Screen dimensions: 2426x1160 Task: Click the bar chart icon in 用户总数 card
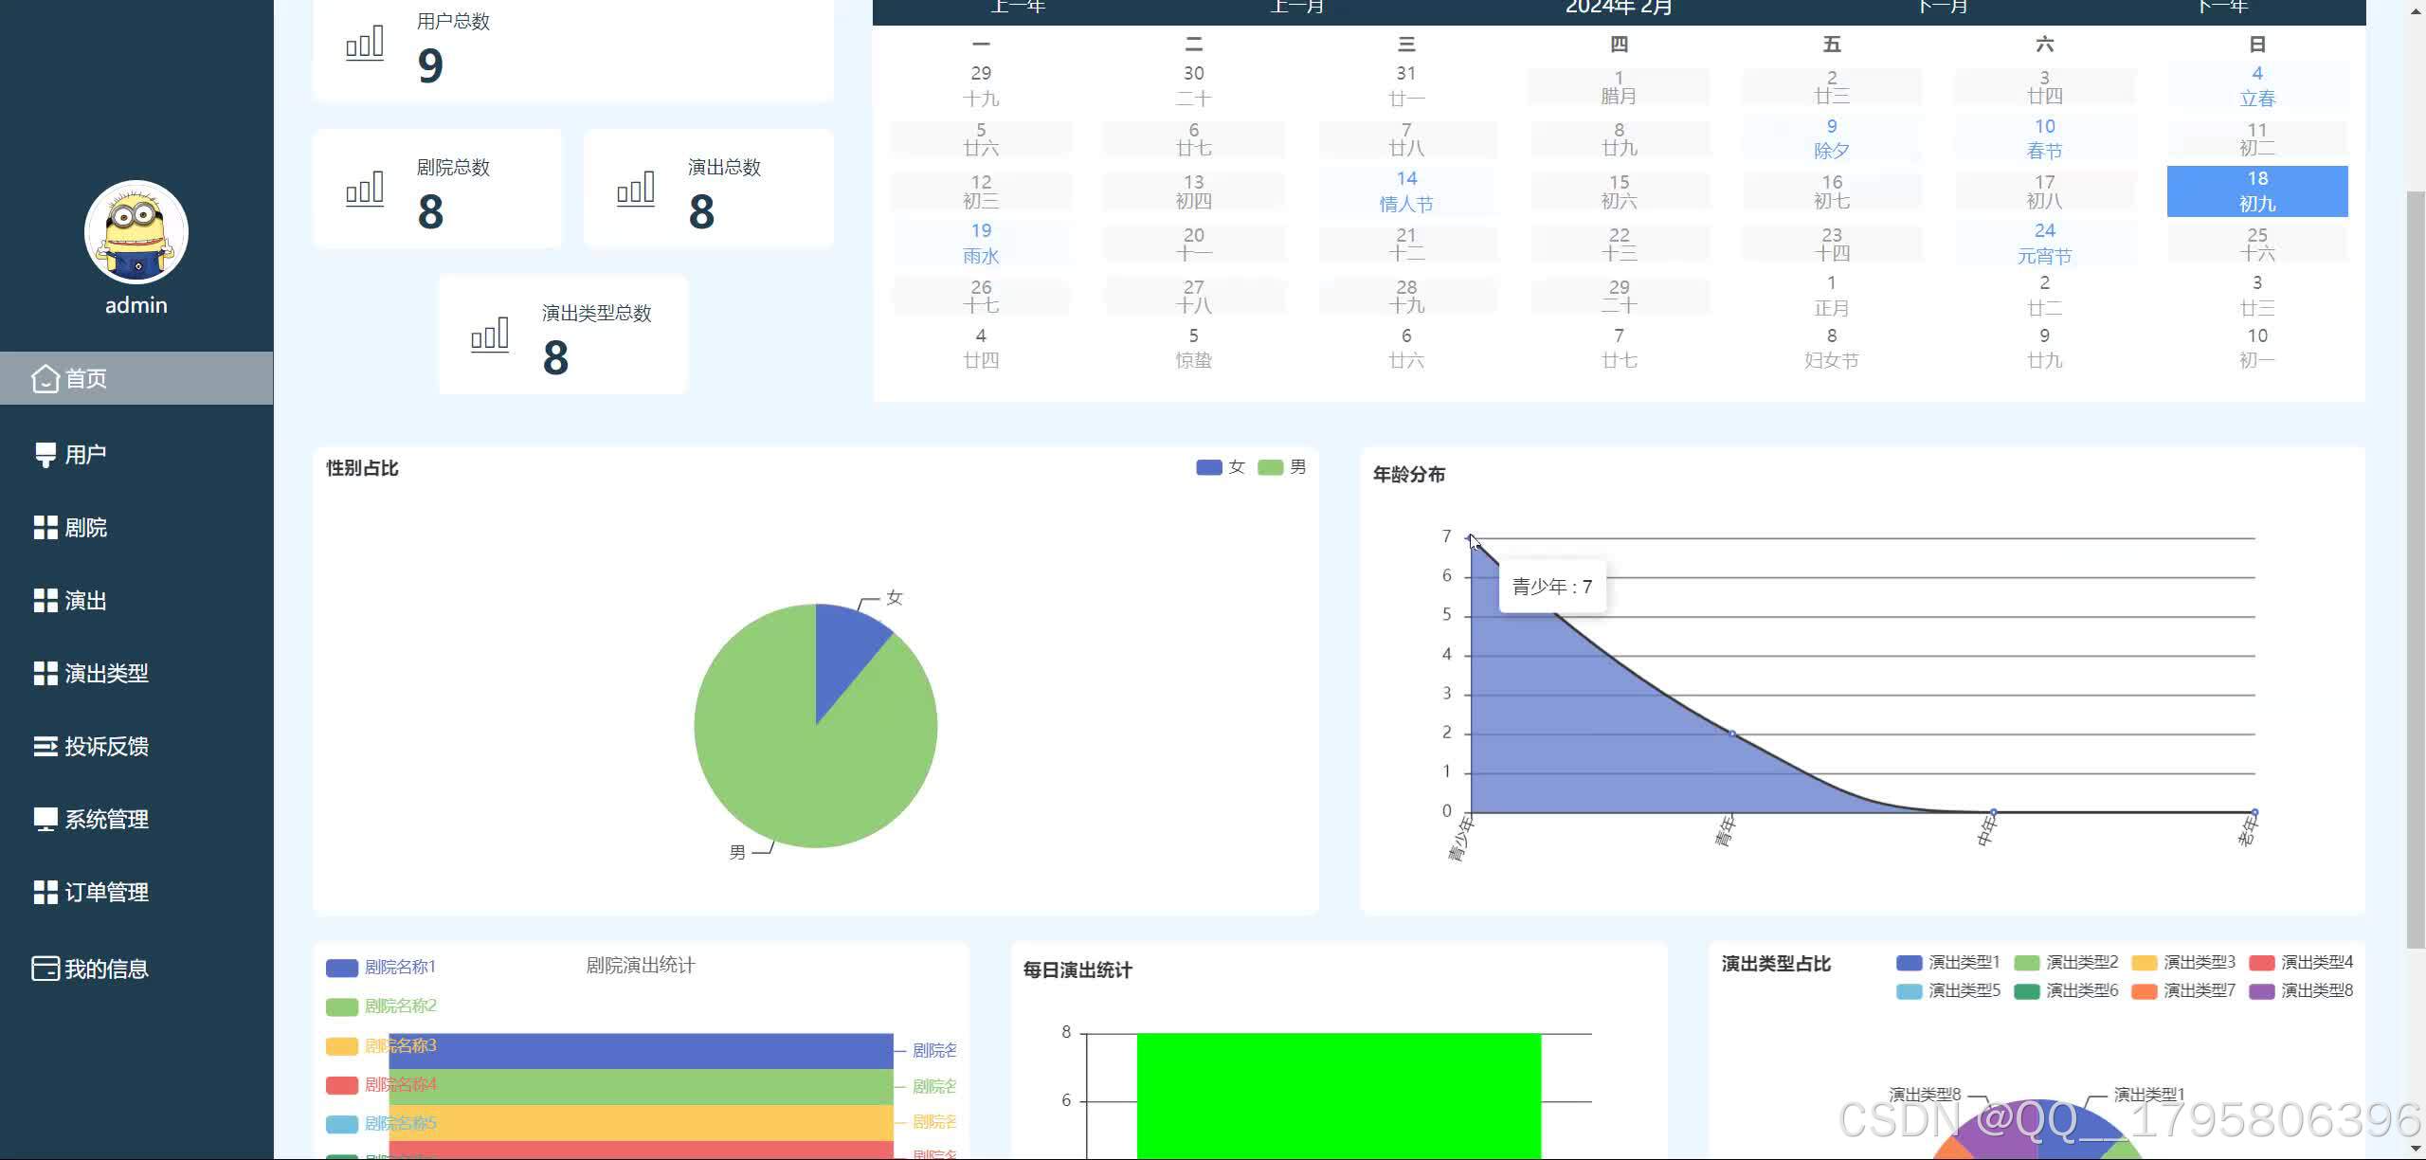coord(365,45)
